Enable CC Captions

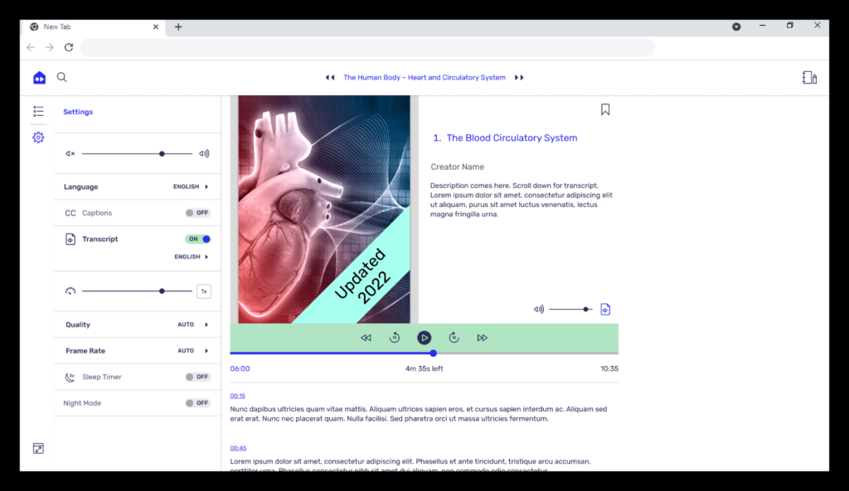(x=197, y=213)
